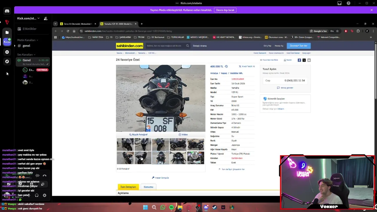Disconnect from voice with the hang-up icon
The height and width of the screenshot is (212, 377).
tap(44, 176)
